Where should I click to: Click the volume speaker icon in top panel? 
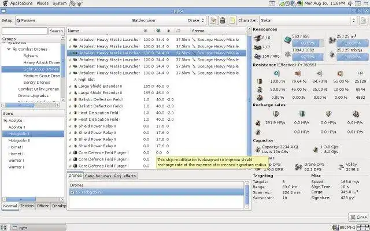pyautogui.click(x=350, y=3)
